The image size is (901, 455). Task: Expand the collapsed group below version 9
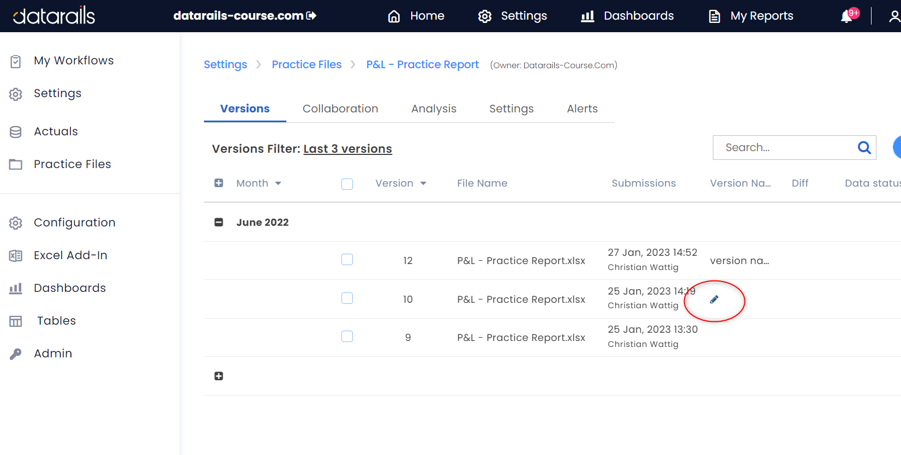point(219,376)
